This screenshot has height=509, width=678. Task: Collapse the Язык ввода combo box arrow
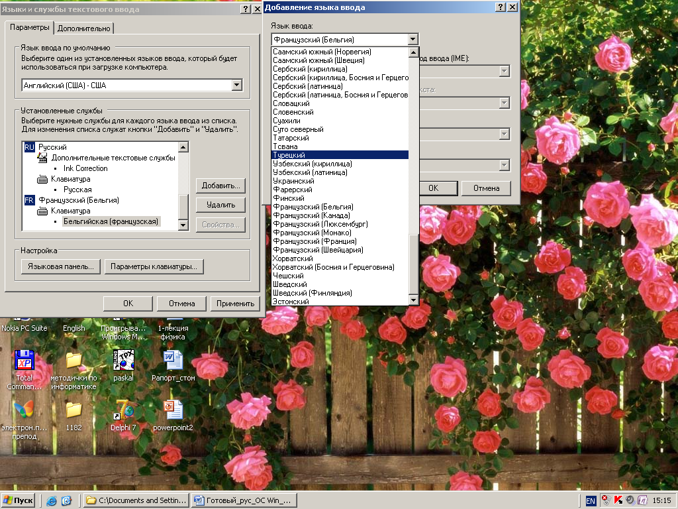413,39
